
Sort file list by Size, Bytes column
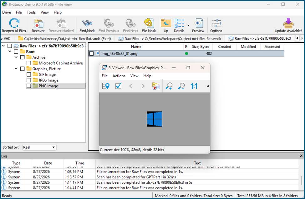click(201, 47)
